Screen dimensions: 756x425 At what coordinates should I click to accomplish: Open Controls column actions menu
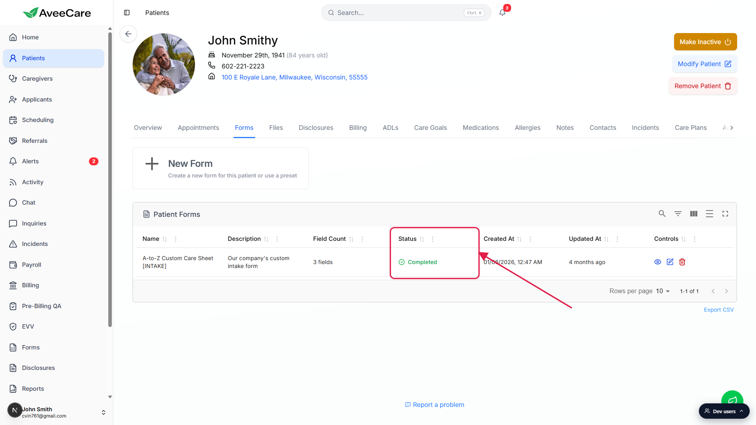tap(695, 239)
